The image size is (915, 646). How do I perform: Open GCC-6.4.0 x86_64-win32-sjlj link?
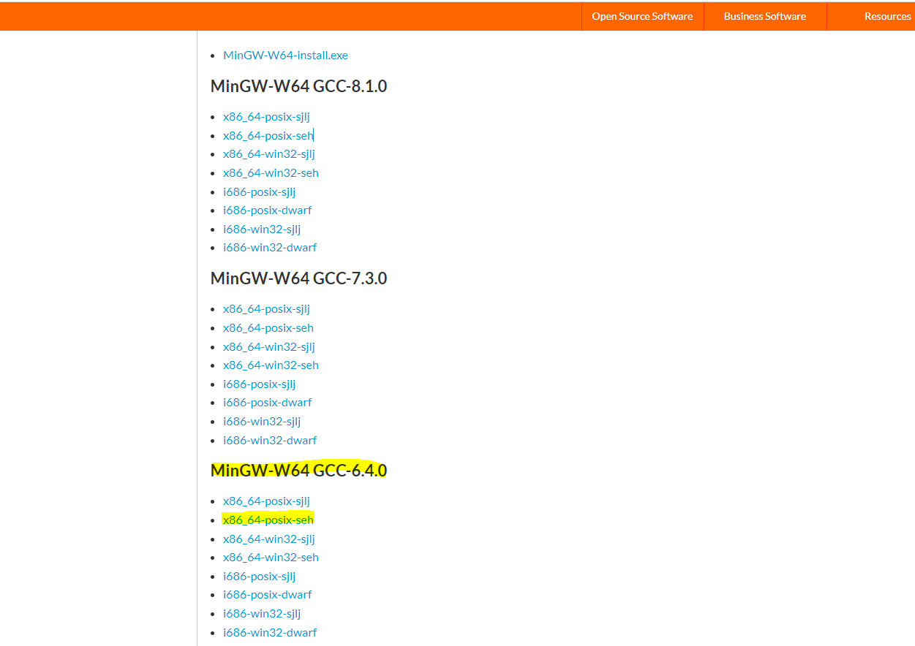[x=268, y=539]
